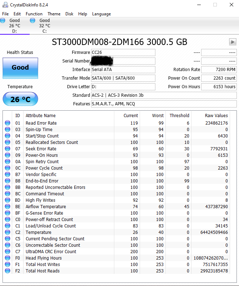This screenshot has height=286, width=239.
Task: Click status icon for Current Pending Sector Count
Action: click(8, 239)
